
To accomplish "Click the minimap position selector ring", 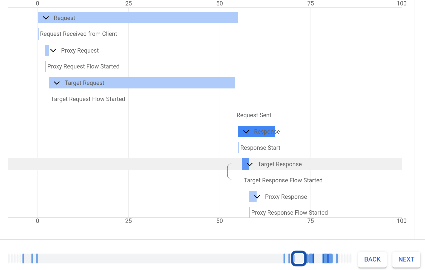I will pos(299,258).
